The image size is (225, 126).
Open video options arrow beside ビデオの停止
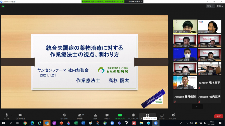[26, 115]
